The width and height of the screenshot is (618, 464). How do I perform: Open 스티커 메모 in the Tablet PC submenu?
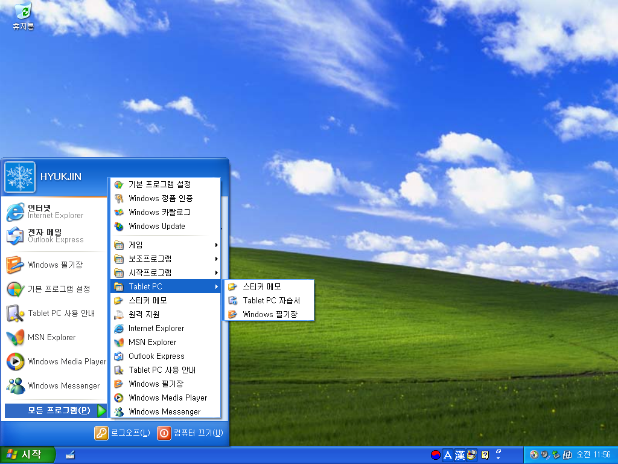coord(269,287)
